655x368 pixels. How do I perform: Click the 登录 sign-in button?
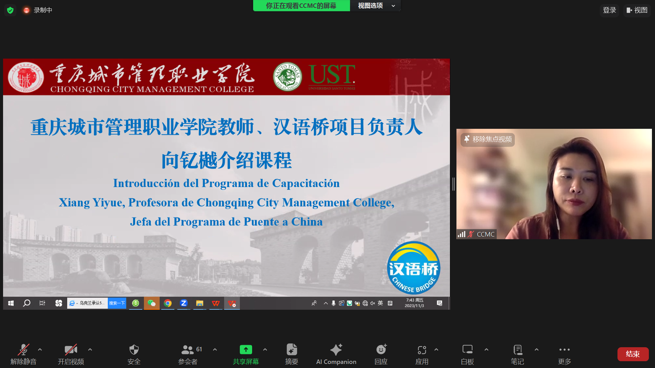tap(609, 10)
